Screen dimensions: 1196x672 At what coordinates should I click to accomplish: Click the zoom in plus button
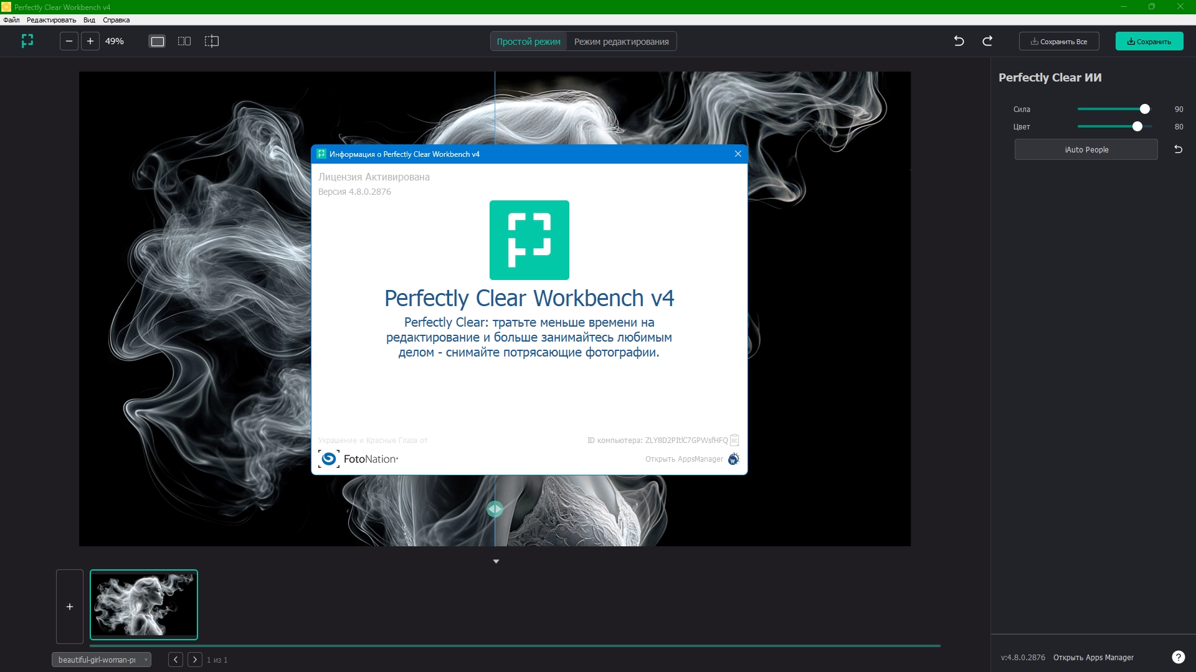tap(90, 41)
